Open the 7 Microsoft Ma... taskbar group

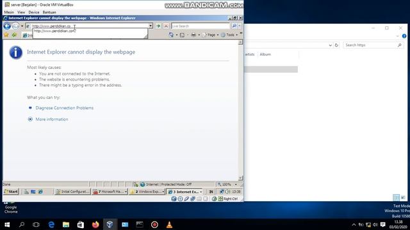click(x=110, y=192)
